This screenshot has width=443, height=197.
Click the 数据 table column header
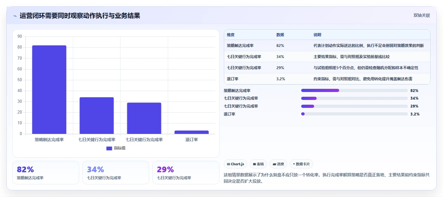tap(280, 35)
